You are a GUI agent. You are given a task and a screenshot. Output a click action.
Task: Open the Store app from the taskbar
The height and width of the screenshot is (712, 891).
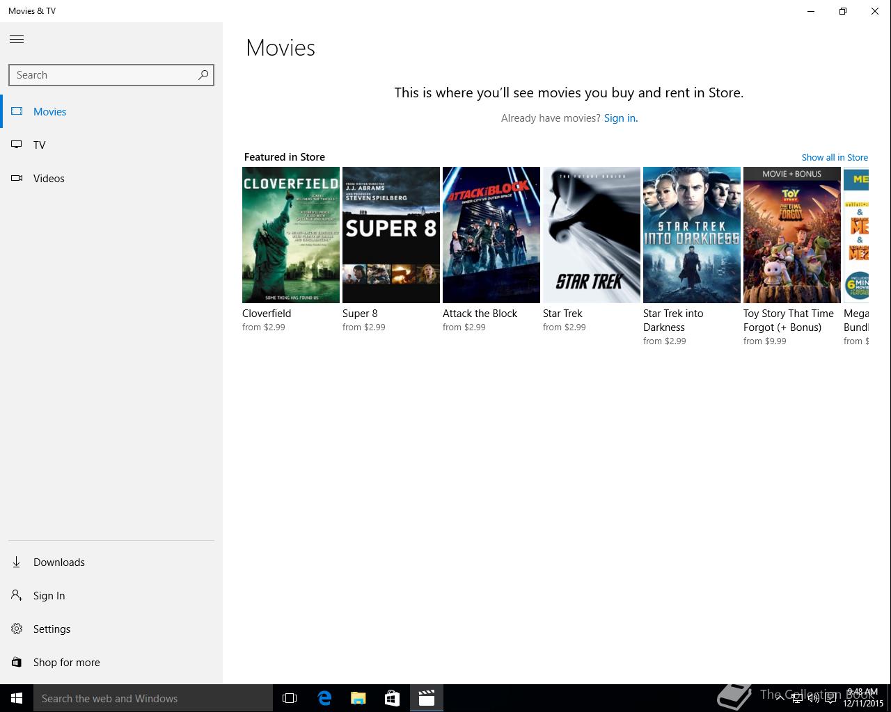(393, 698)
